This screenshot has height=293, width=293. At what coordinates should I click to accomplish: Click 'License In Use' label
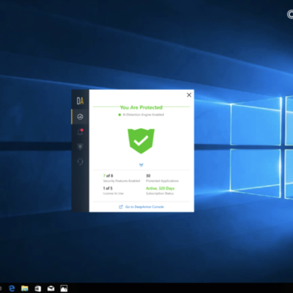[x=113, y=193]
